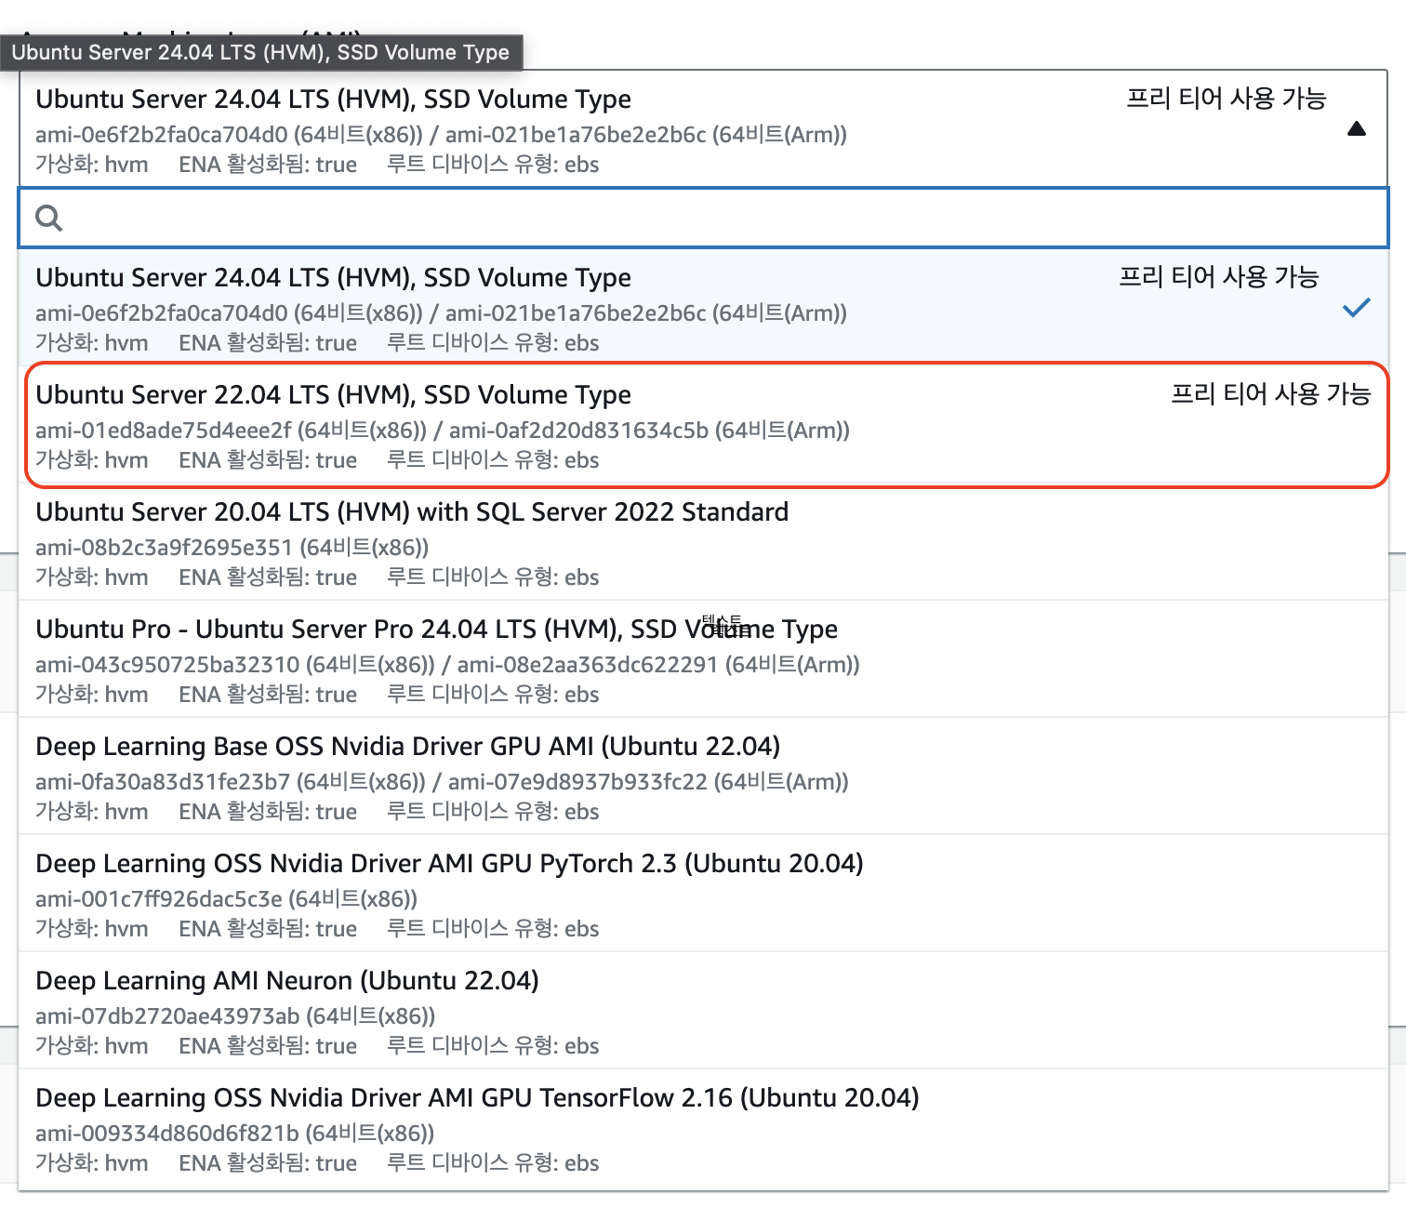Click AMI ID ami-07db2720ae43973ab text
The width and height of the screenshot is (1406, 1207).
pyautogui.click(x=167, y=1016)
